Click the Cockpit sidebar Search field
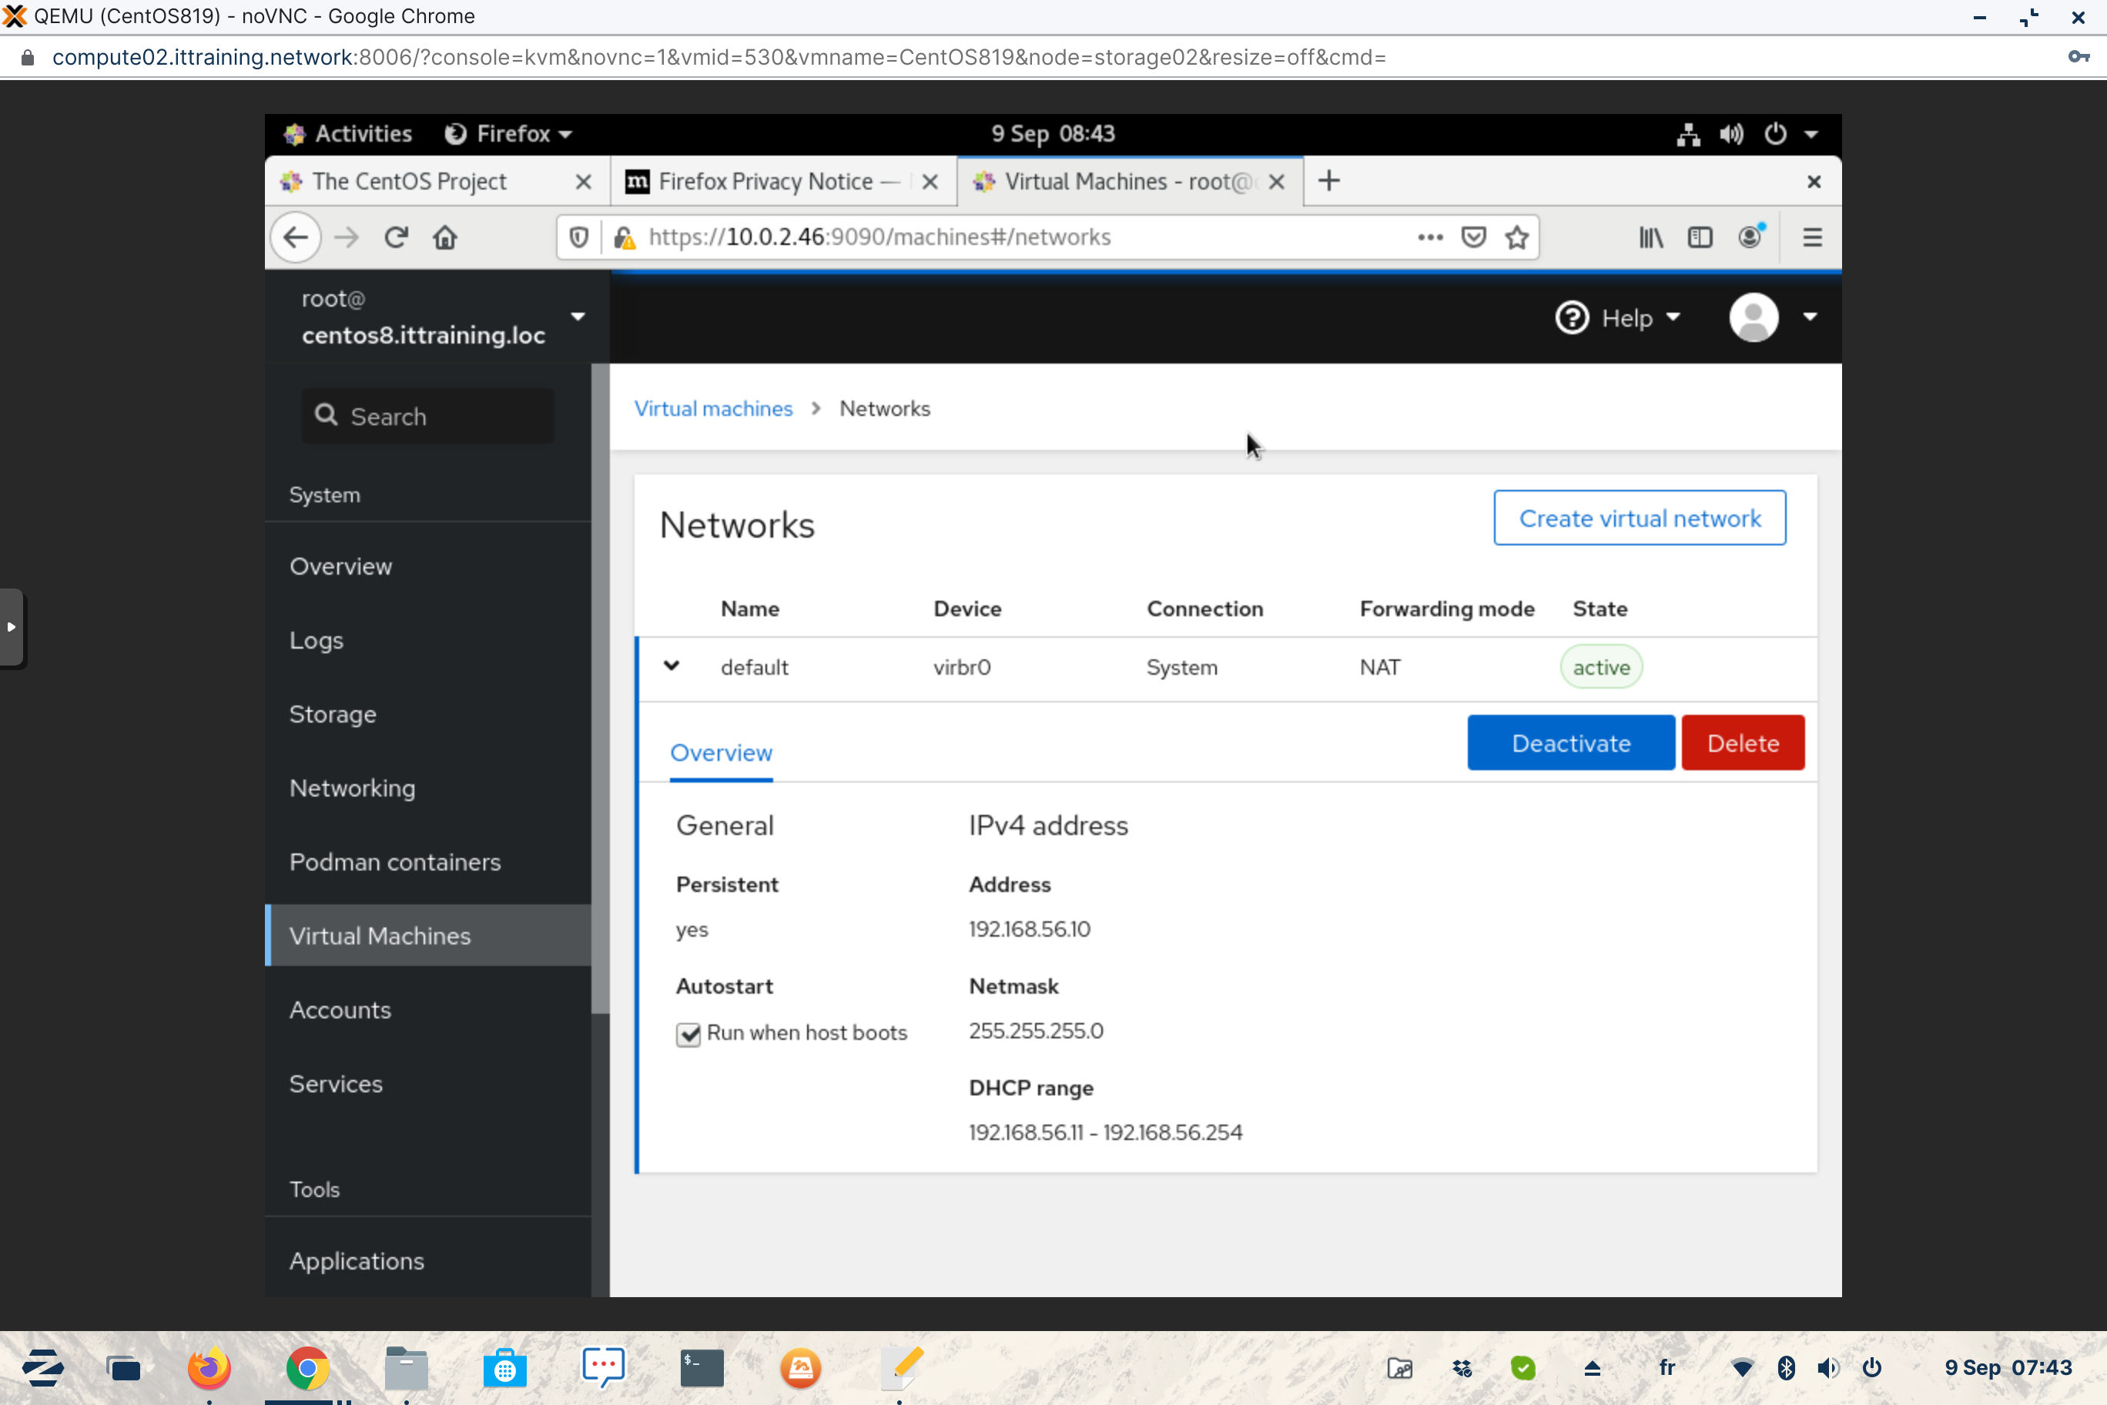 [x=427, y=416]
